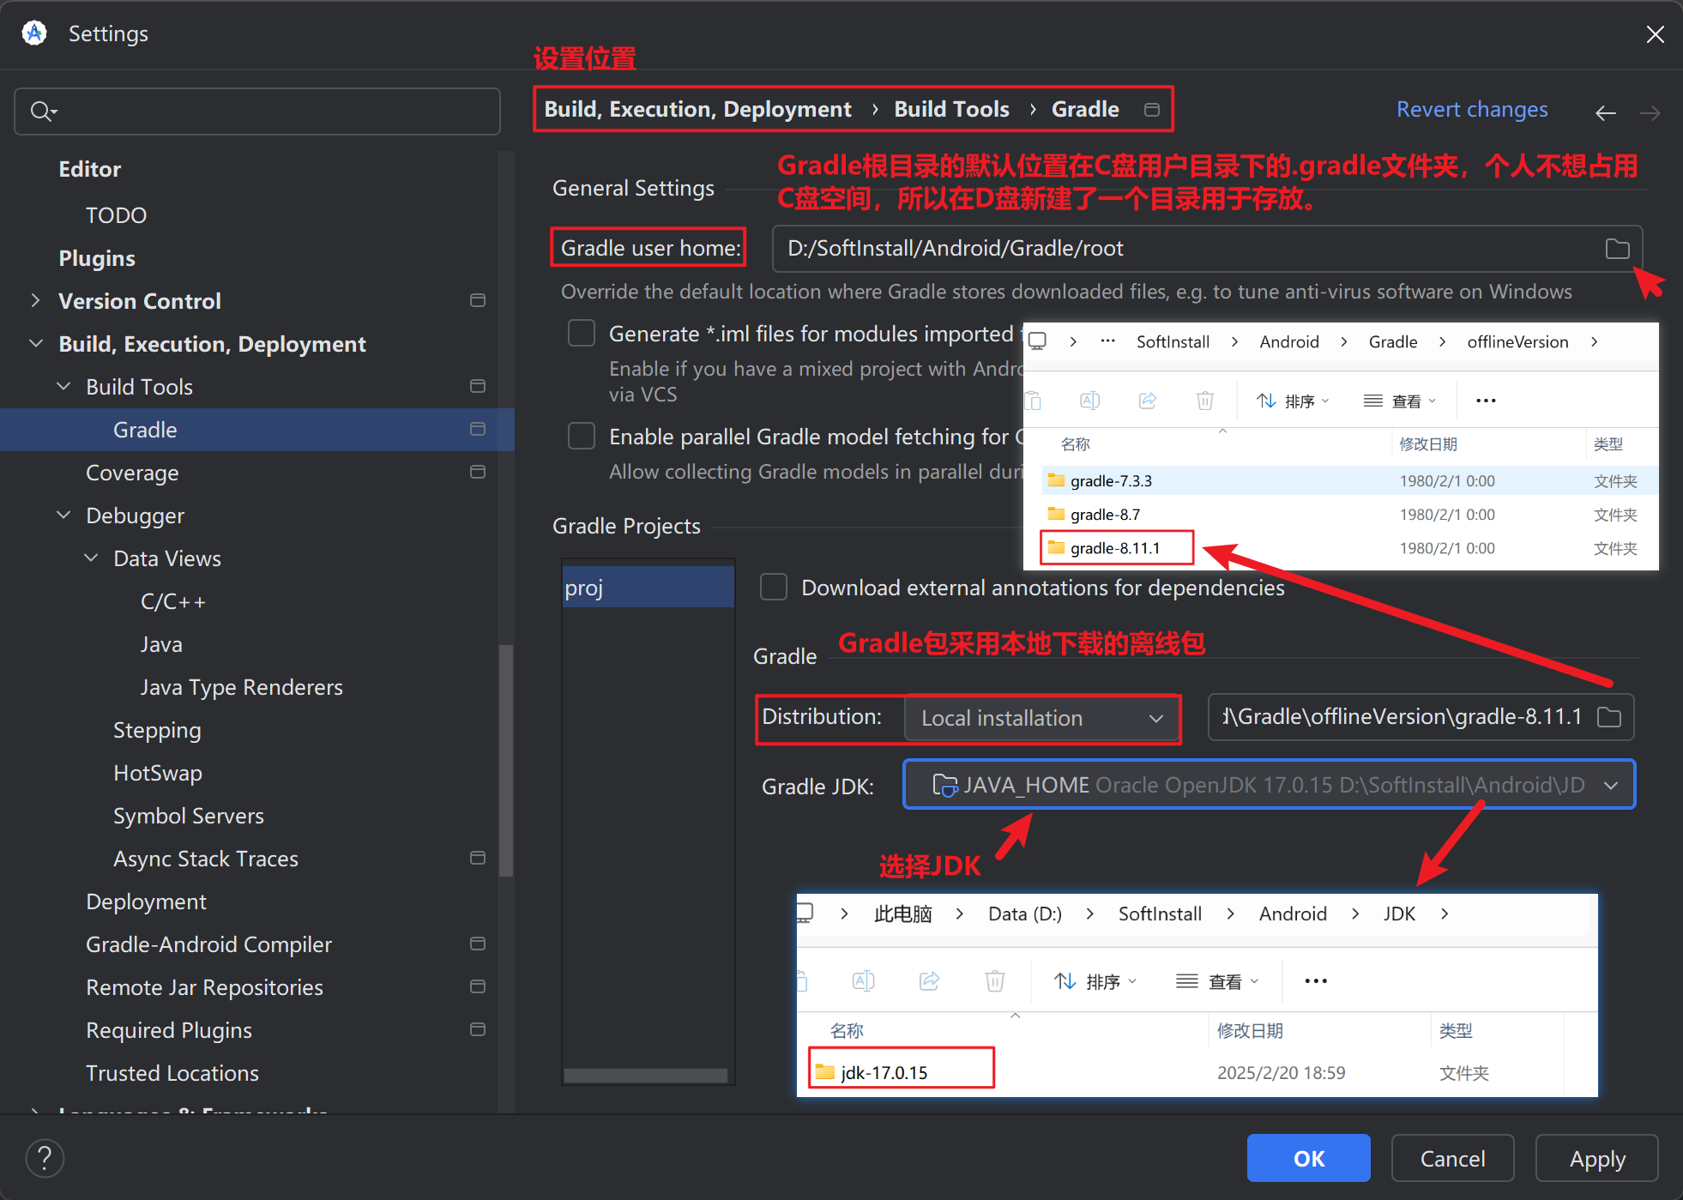Open the view (查看) dropdown in JDK explorer
The height and width of the screenshot is (1200, 1683).
(1218, 981)
